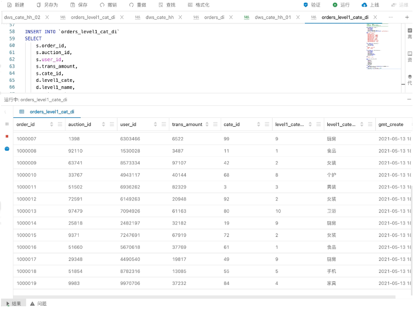
Task: Select the trans_amount cell 40144
Action: coord(179,175)
